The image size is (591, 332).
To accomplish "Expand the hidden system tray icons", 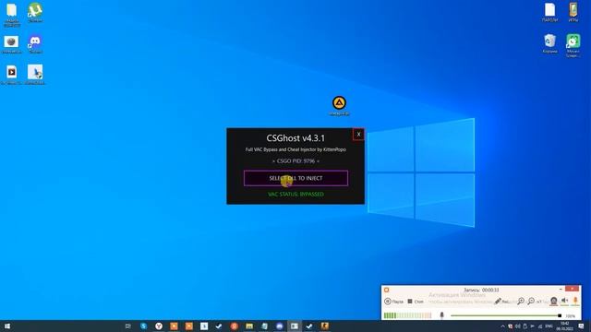I will point(502,326).
